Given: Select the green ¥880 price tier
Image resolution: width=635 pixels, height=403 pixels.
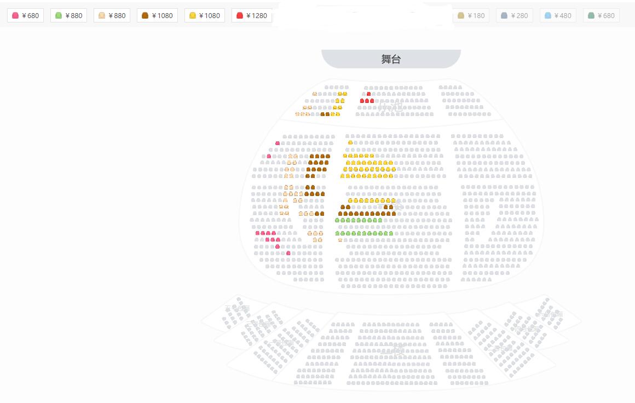Looking at the screenshot, I should tap(68, 15).
